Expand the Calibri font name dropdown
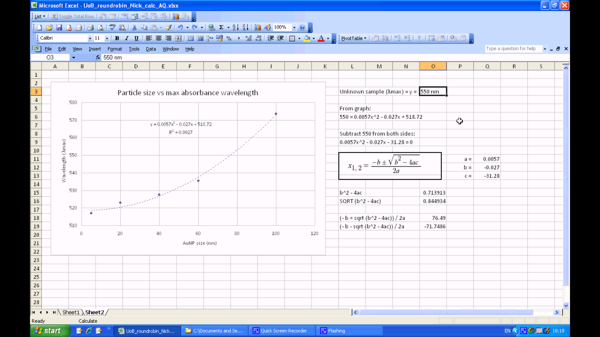 pos(90,38)
